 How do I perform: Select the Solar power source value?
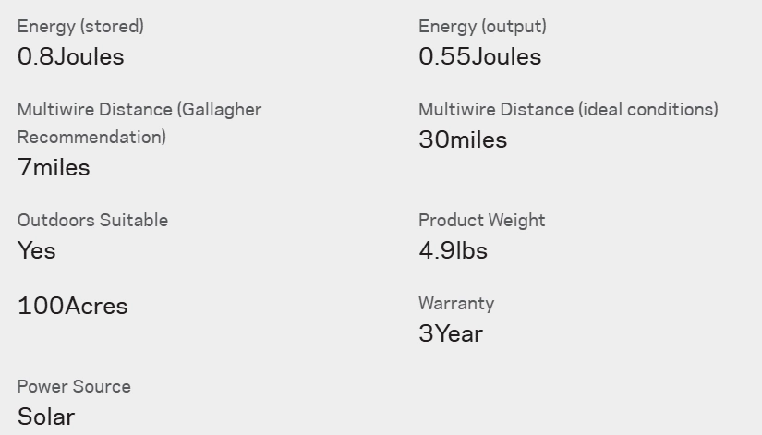(x=46, y=417)
